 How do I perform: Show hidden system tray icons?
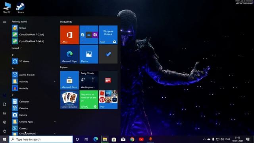coord(204,139)
